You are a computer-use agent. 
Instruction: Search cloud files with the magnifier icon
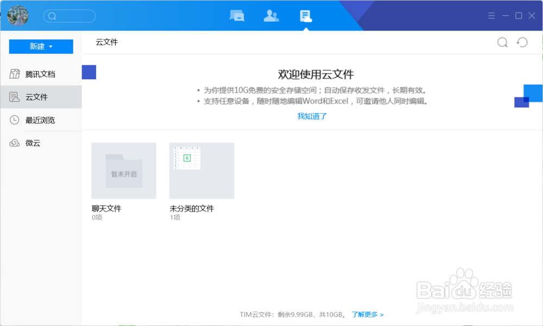502,42
